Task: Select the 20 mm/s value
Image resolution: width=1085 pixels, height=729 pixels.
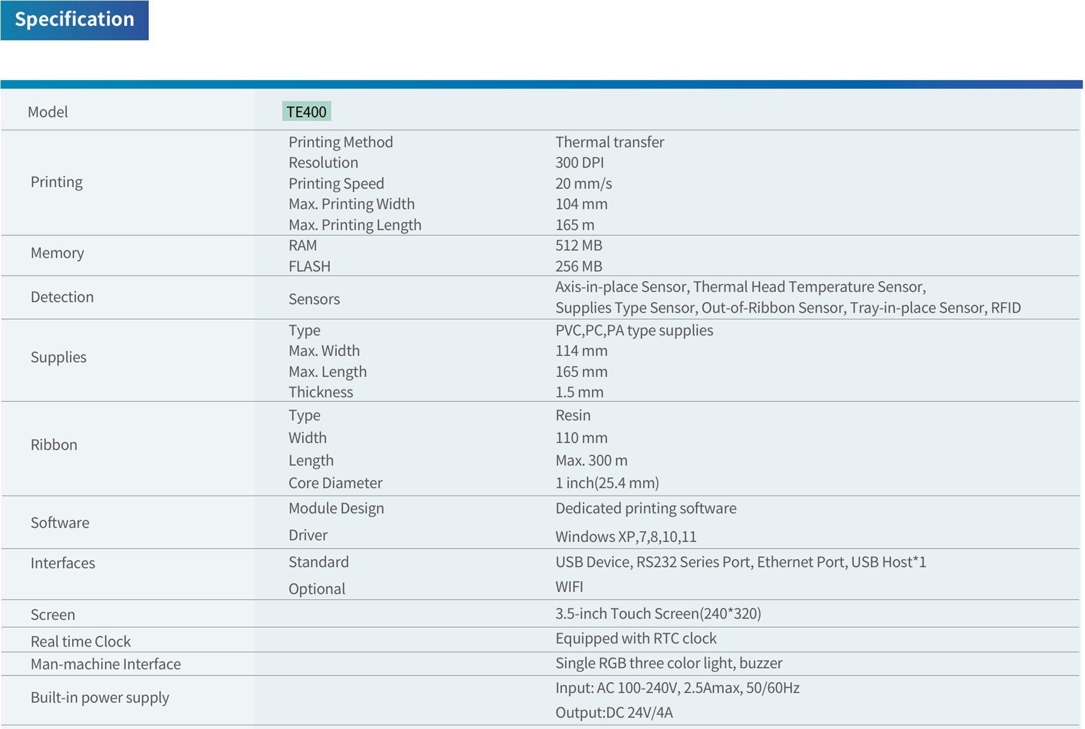Action: coord(583,183)
